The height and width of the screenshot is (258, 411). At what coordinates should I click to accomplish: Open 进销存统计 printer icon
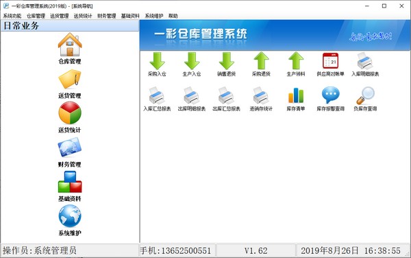pyautogui.click(x=261, y=95)
